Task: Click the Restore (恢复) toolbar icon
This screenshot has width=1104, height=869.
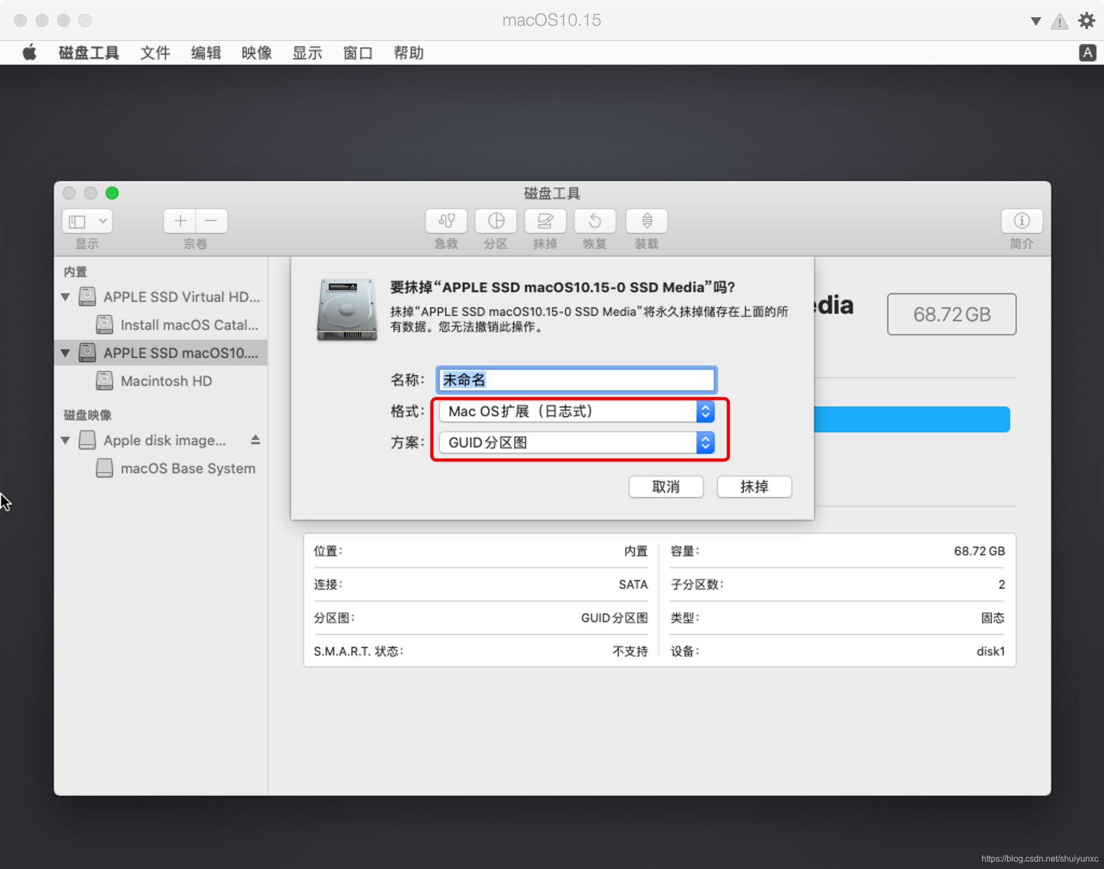Action: (x=595, y=221)
